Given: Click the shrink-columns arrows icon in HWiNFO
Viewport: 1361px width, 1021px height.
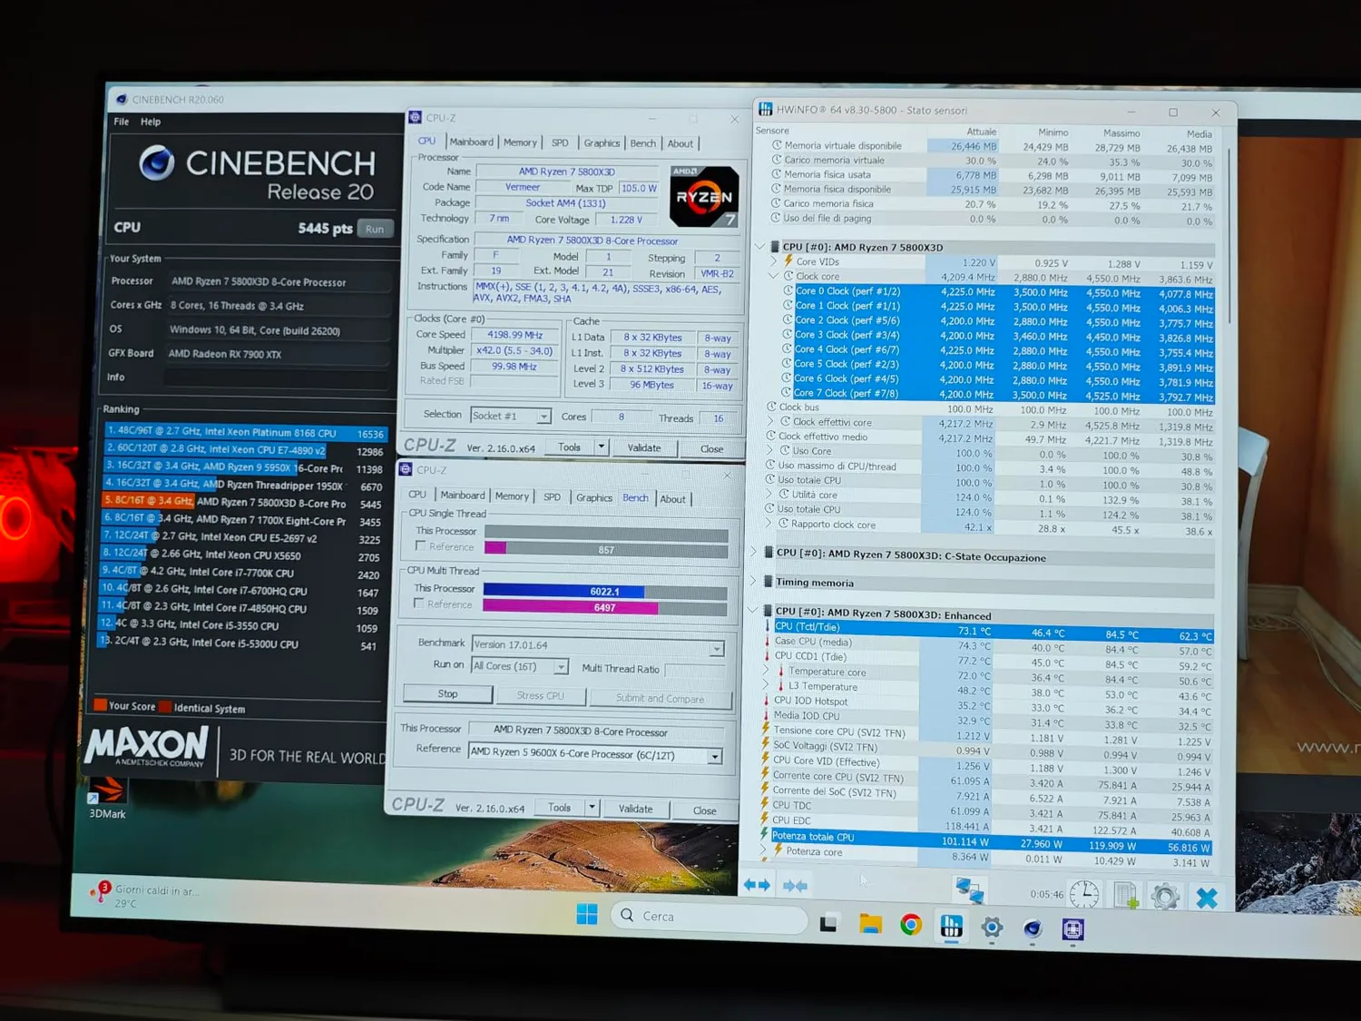Looking at the screenshot, I should (x=795, y=886).
